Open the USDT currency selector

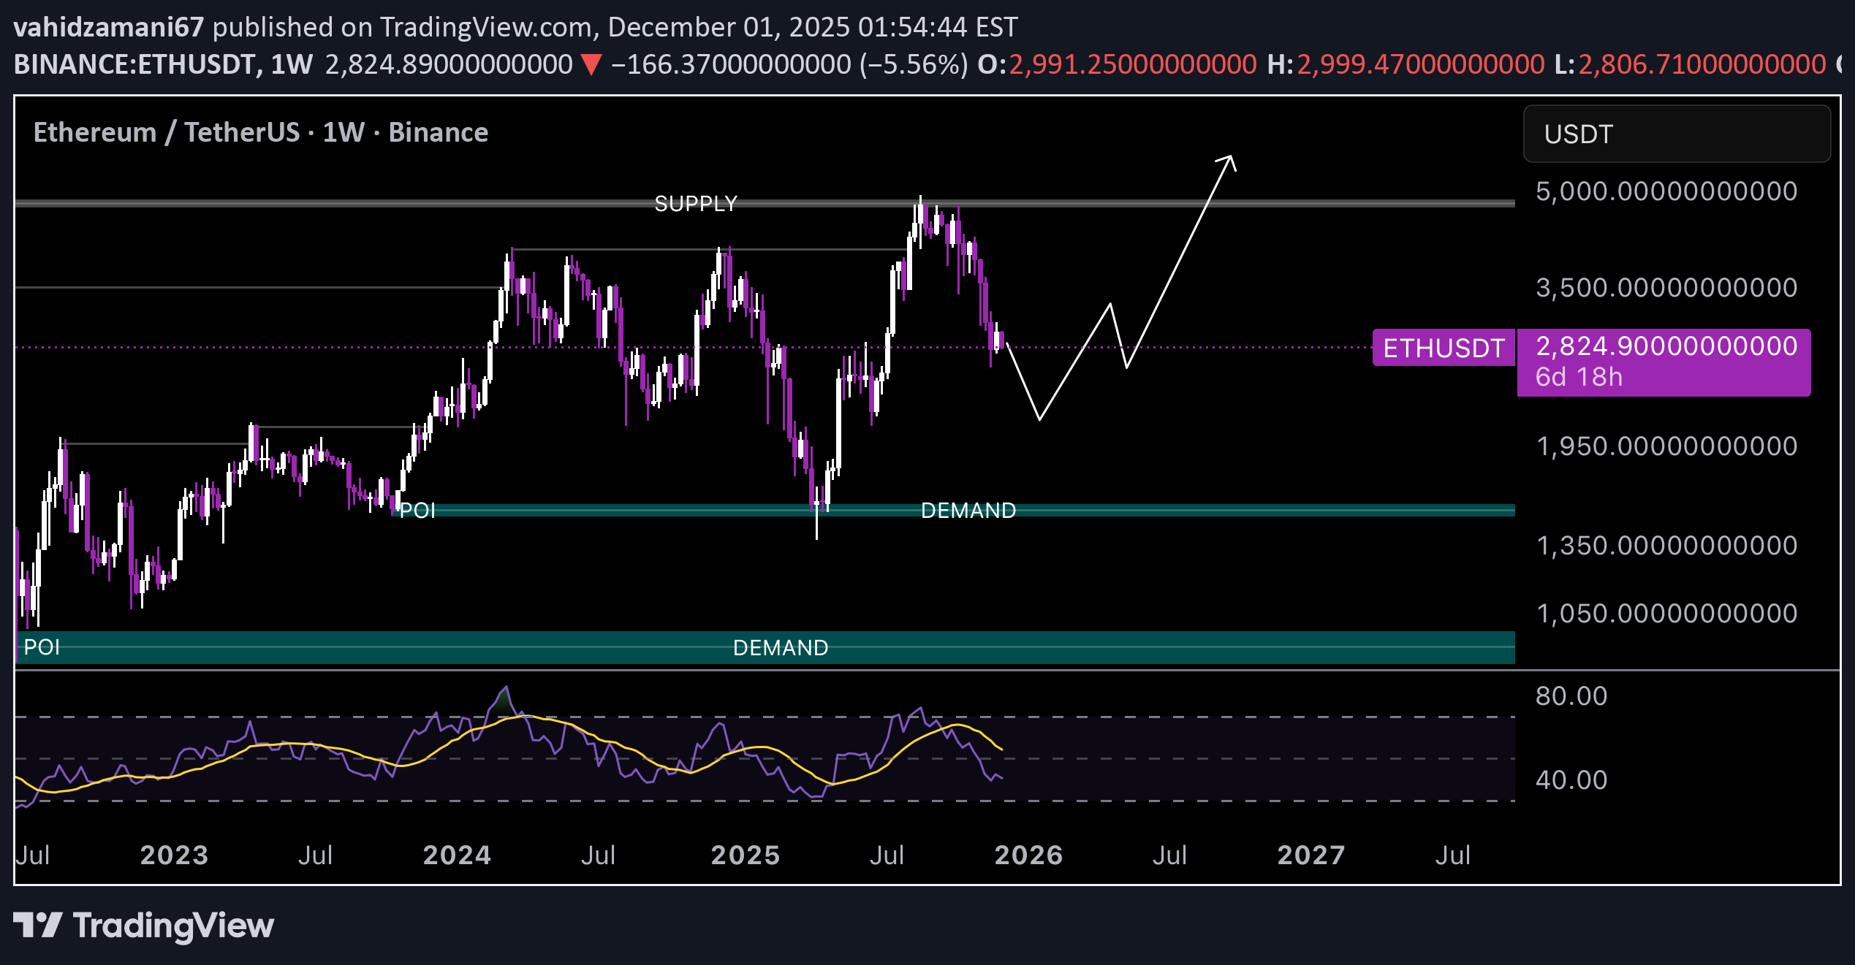tap(1676, 134)
